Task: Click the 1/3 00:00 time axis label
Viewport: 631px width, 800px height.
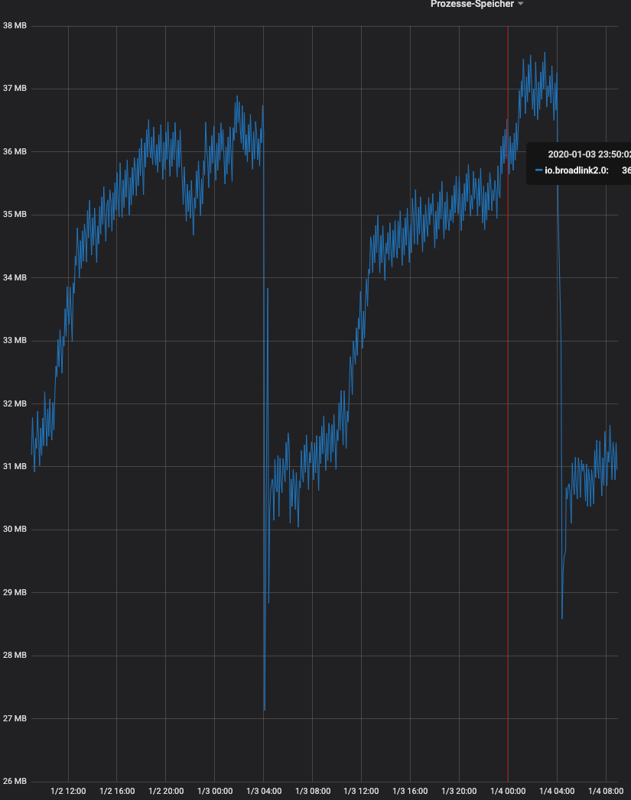Action: click(215, 792)
